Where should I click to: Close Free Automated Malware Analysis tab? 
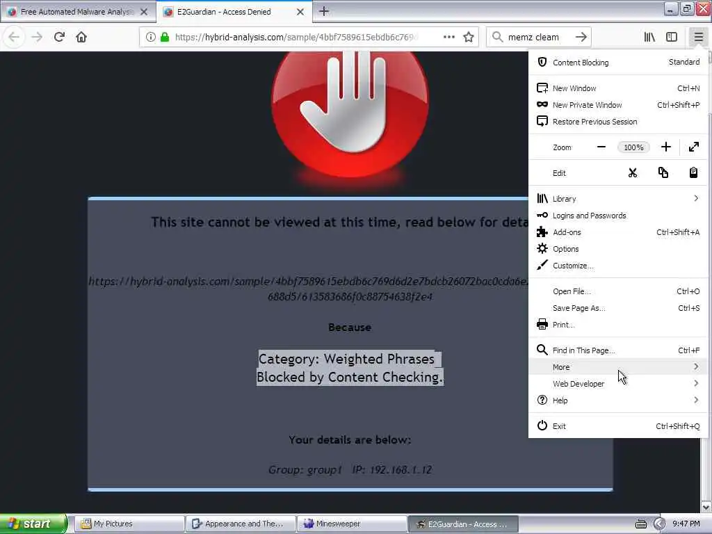[x=144, y=12]
